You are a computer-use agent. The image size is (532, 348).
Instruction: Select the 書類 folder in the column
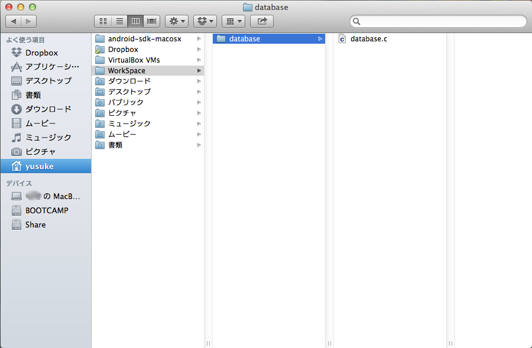148,145
